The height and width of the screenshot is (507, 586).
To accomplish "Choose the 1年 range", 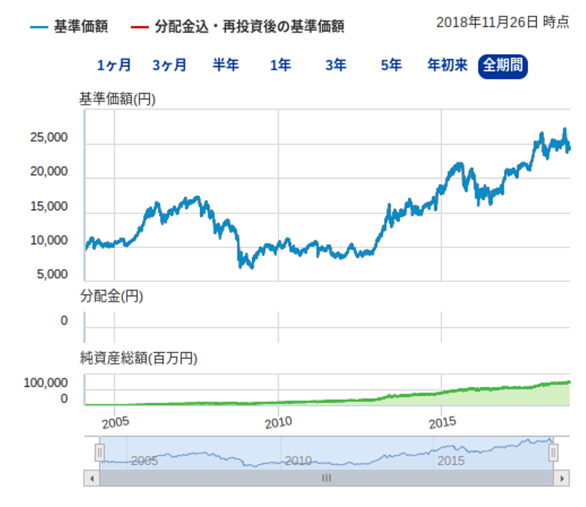I will click(281, 66).
